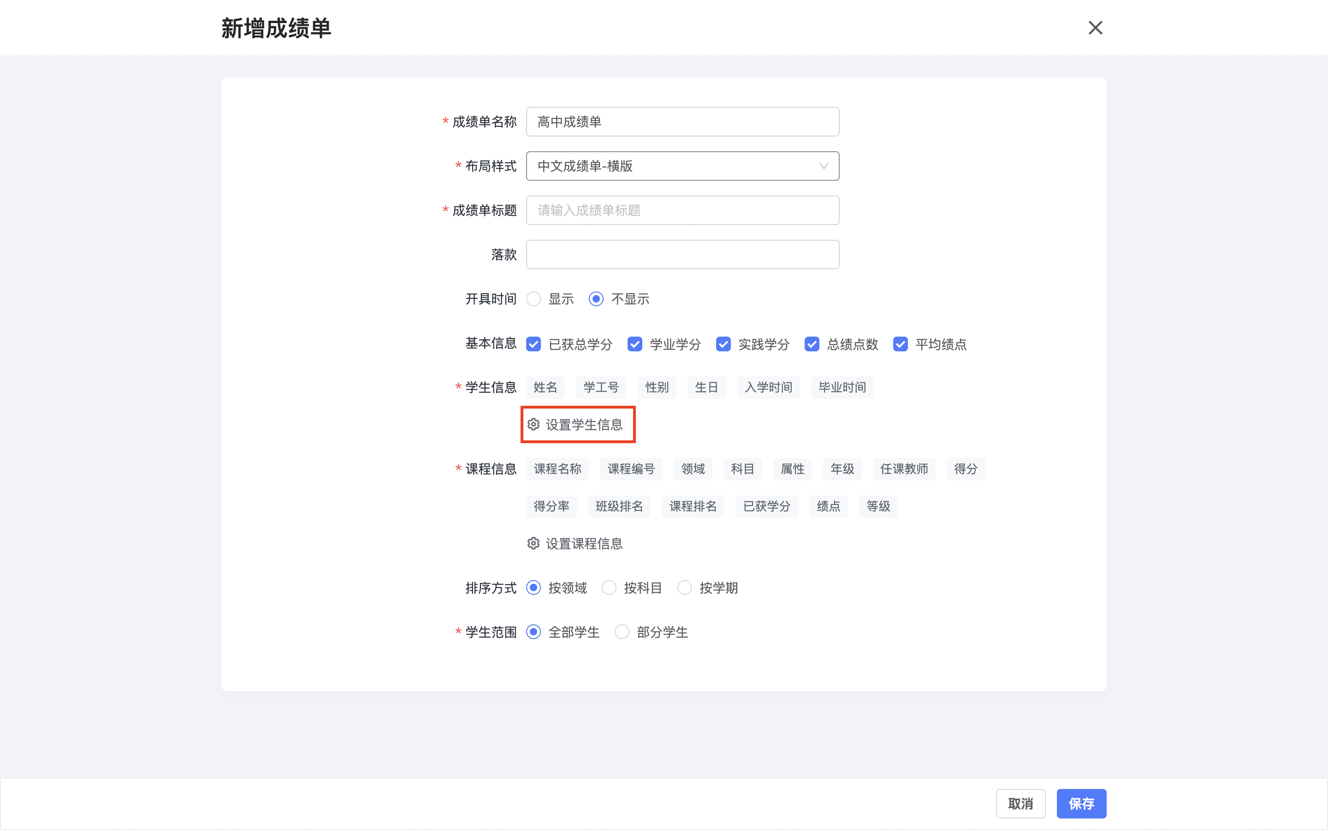The width and height of the screenshot is (1328, 830).
Task: Click the 课程编号 tag
Action: 631,469
